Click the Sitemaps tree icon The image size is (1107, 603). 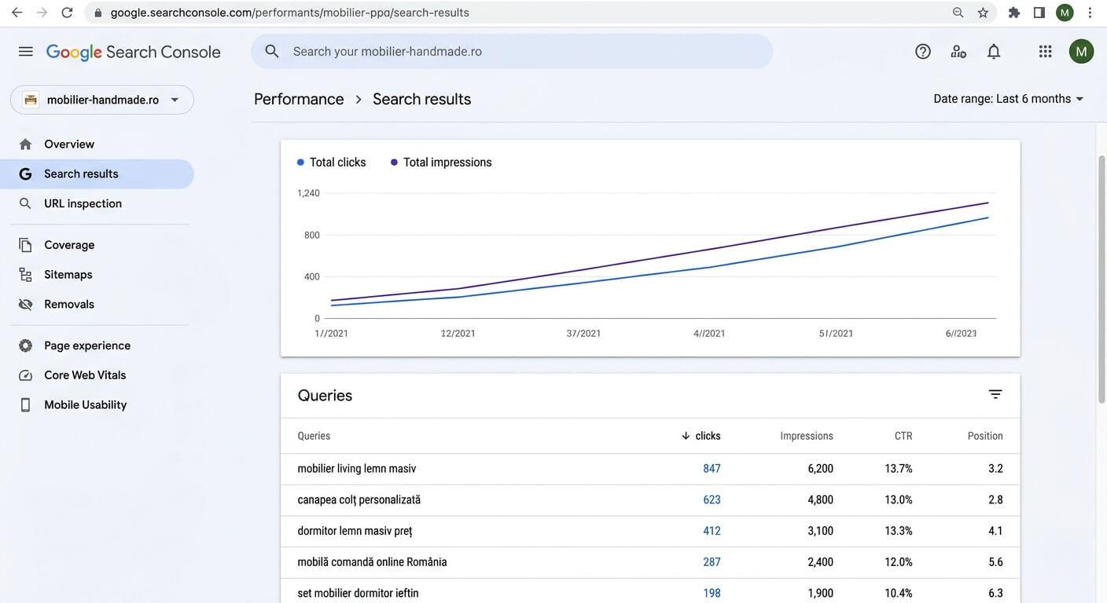[x=26, y=275]
